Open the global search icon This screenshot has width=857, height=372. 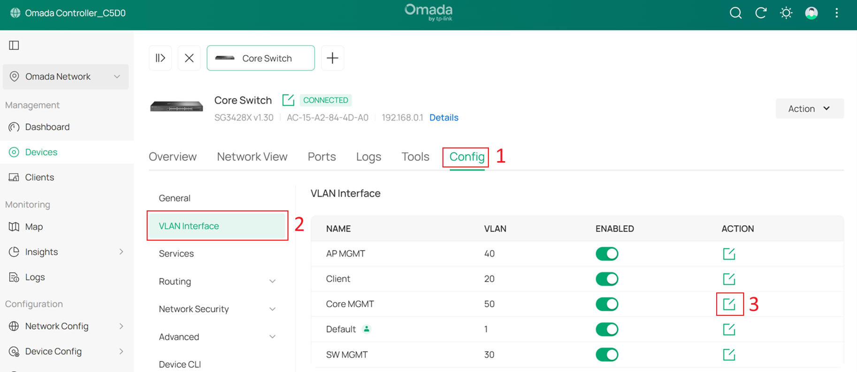735,13
